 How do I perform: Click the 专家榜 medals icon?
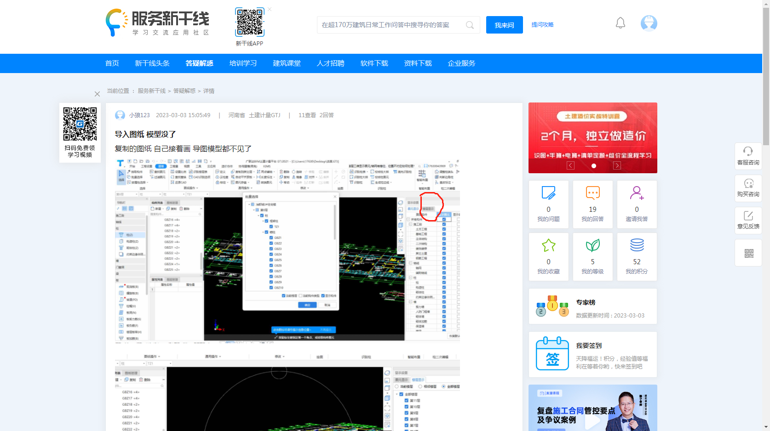coord(552,306)
